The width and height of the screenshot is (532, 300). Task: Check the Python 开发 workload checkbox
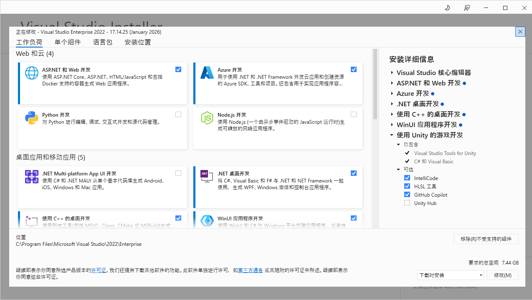coord(178,115)
